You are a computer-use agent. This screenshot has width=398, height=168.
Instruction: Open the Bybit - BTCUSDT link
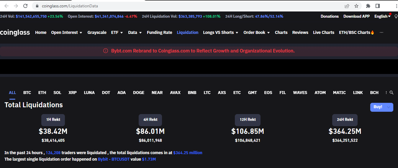pos(114,159)
